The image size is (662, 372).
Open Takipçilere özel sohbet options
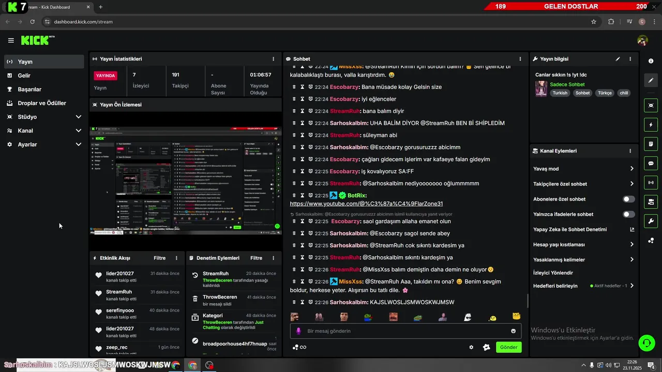click(x=584, y=184)
